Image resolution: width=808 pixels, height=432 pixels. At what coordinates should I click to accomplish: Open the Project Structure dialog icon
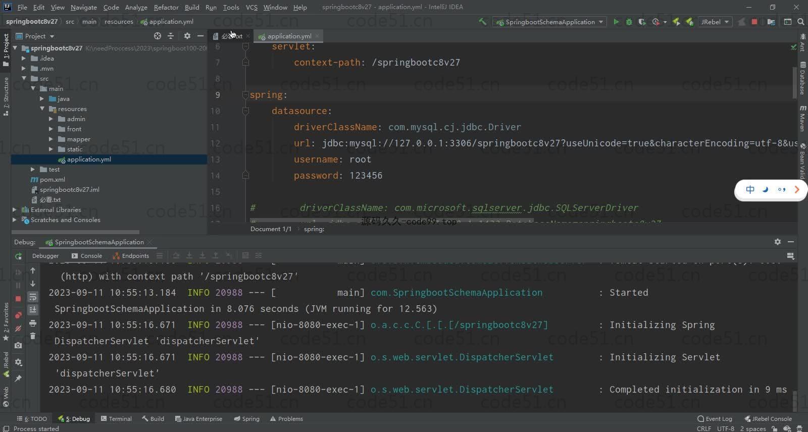pyautogui.click(x=771, y=22)
